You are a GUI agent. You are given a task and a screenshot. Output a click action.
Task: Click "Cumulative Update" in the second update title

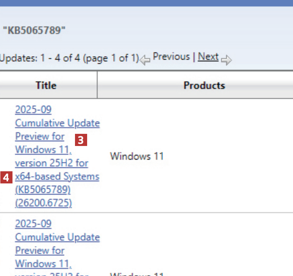(57, 237)
